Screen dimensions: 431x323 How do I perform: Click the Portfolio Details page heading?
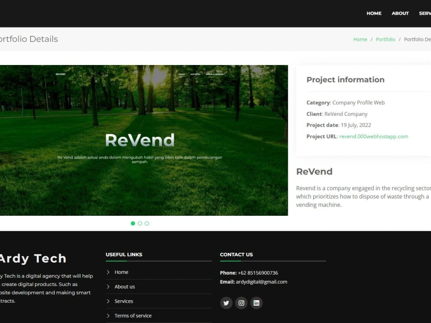[29, 39]
